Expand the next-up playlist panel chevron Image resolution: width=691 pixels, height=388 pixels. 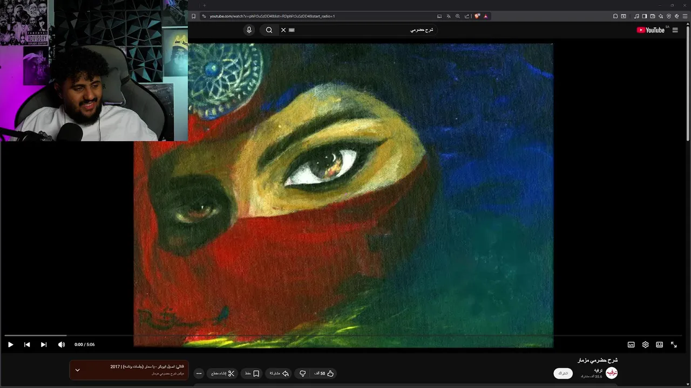click(x=77, y=370)
